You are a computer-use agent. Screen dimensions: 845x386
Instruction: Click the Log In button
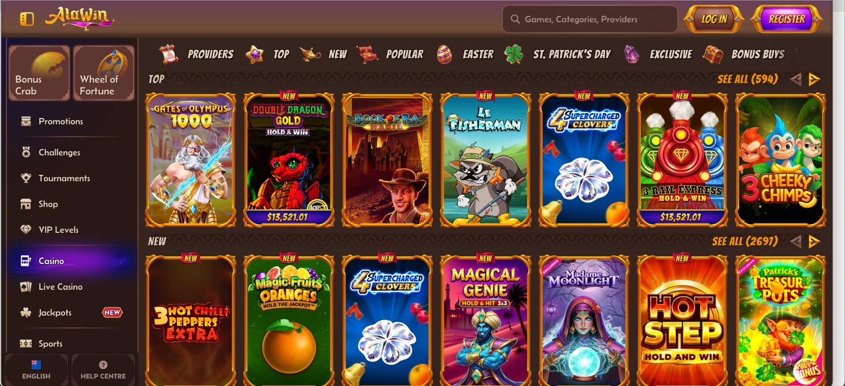pyautogui.click(x=714, y=19)
